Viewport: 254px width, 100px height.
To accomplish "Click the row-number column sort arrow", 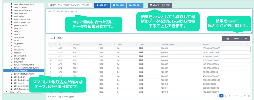I will click(x=56, y=44).
